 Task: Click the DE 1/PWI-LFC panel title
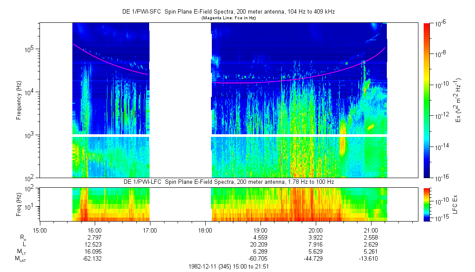228,182
